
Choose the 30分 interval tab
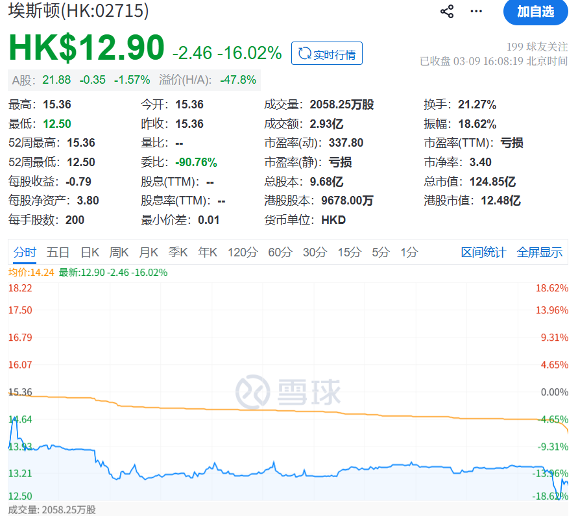315,252
